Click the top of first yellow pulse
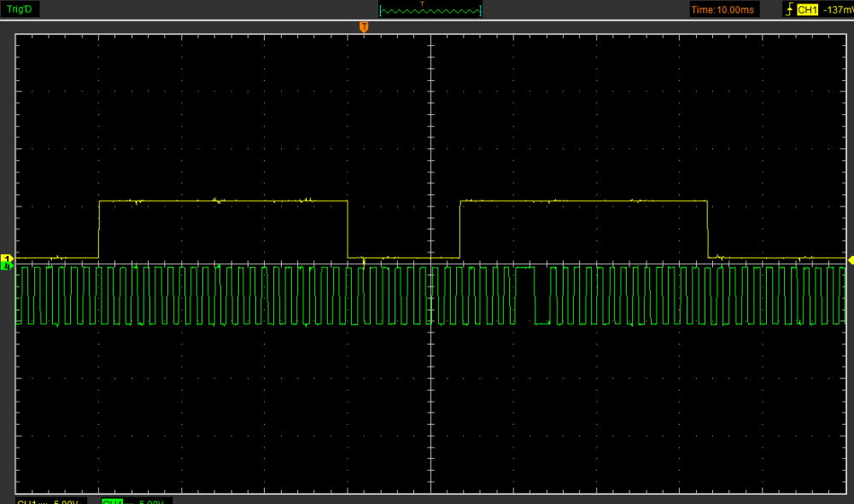Screen dimensions: 854x504 (x=223, y=201)
